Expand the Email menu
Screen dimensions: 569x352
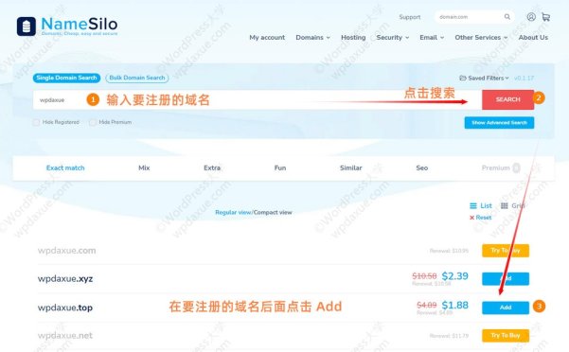tap(432, 37)
